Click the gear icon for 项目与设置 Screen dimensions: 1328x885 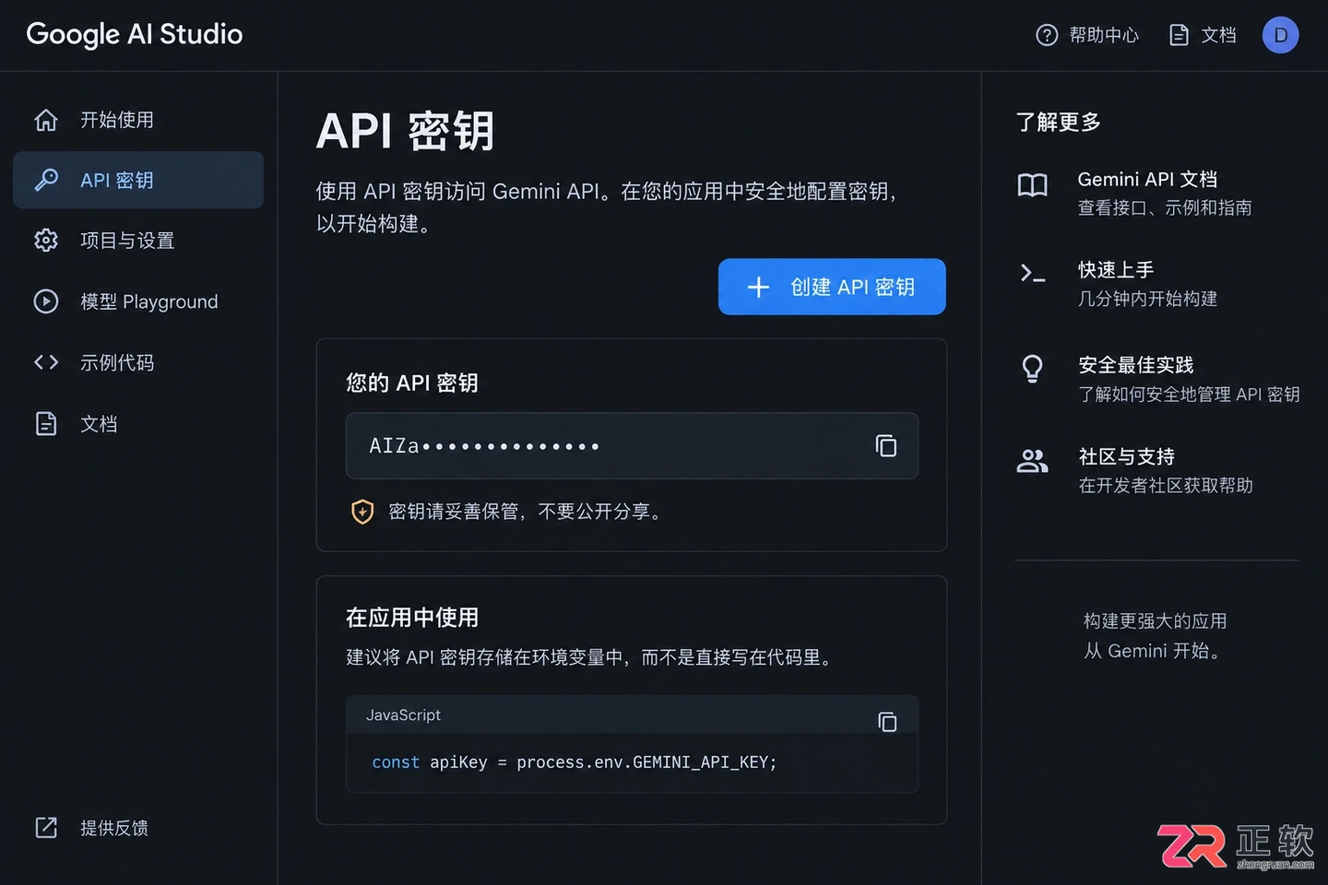click(46, 241)
